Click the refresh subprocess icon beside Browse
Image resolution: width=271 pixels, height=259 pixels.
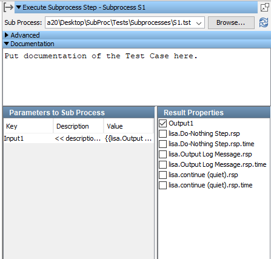pos(264,22)
